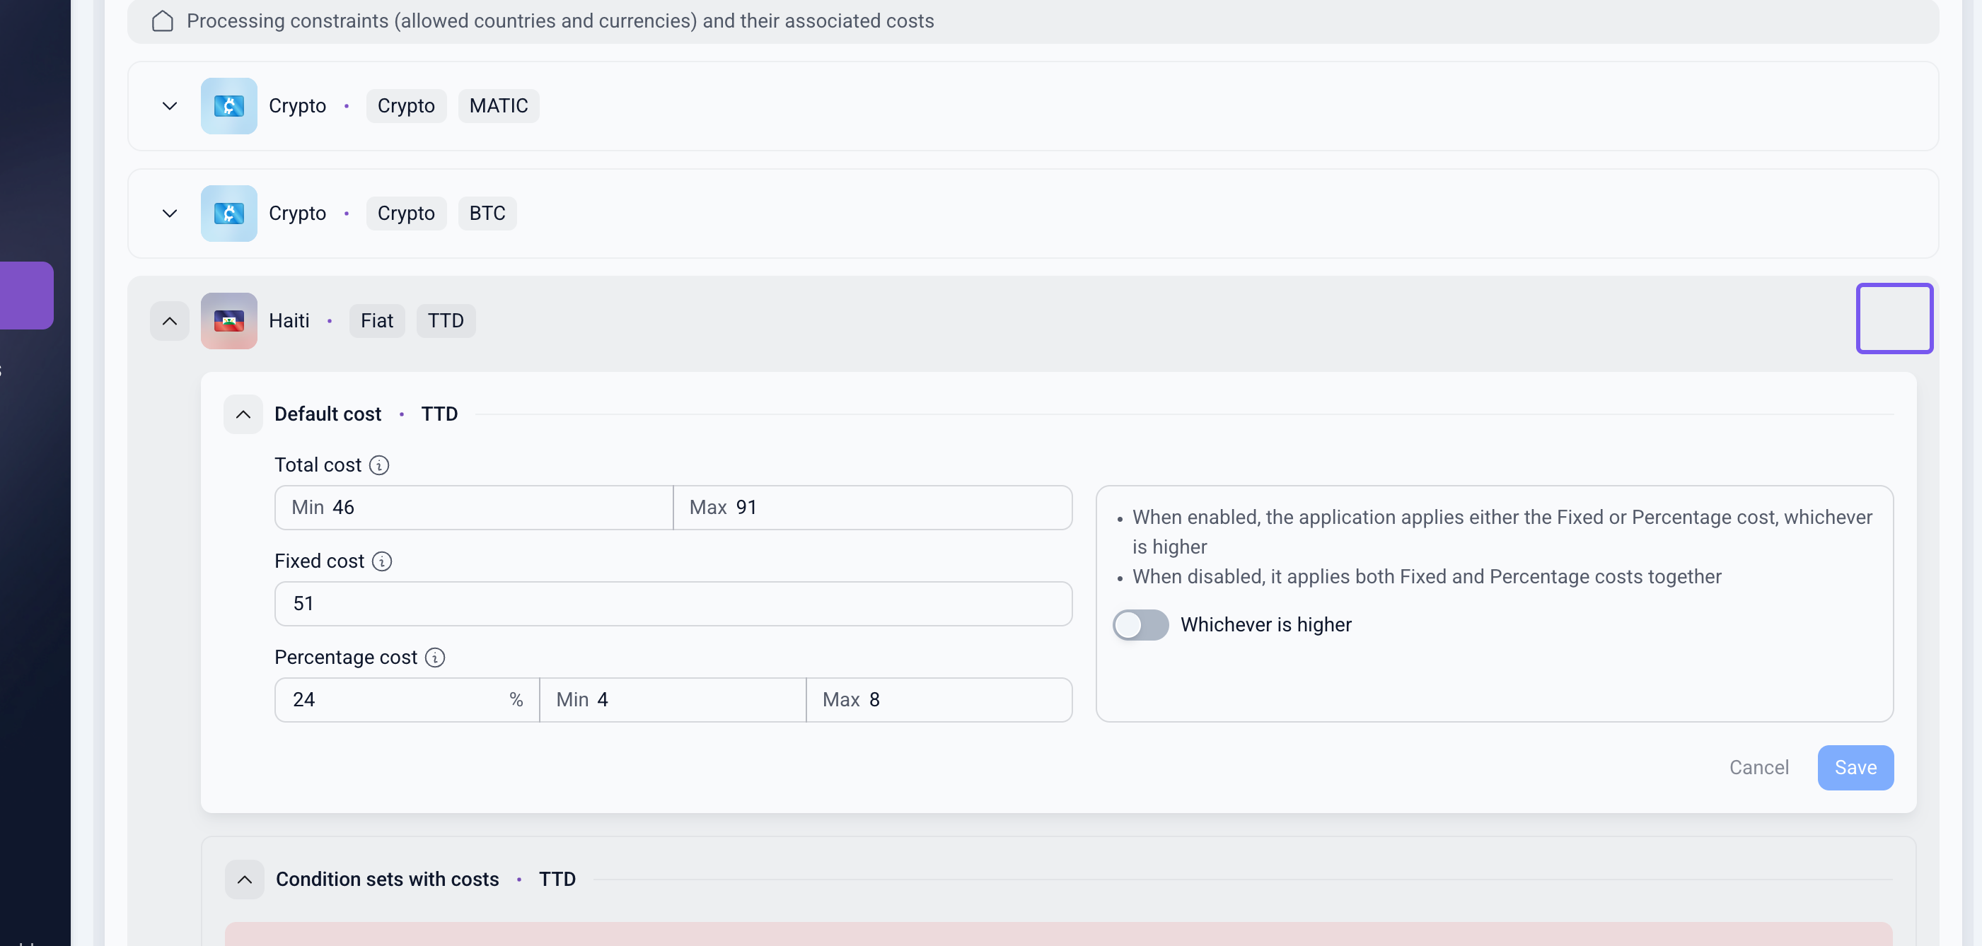Viewport: 1982px width, 946px height.
Task: Show info for Total cost
Action: coord(379,465)
